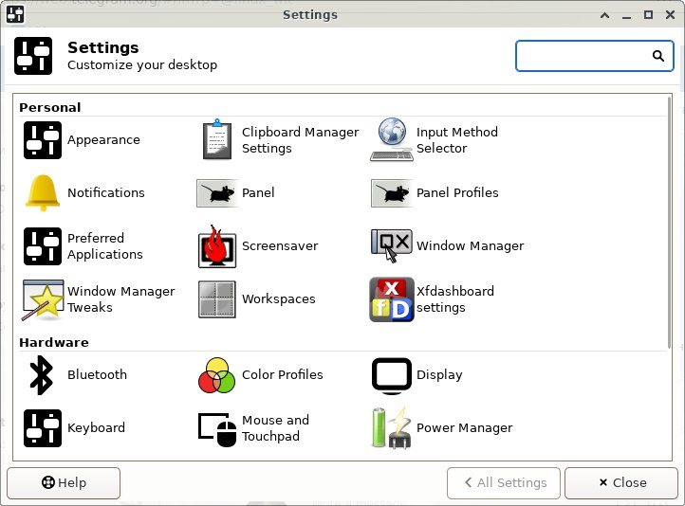Open Input Method Selector globe icon
Image resolution: width=685 pixels, height=506 pixels.
point(392,139)
